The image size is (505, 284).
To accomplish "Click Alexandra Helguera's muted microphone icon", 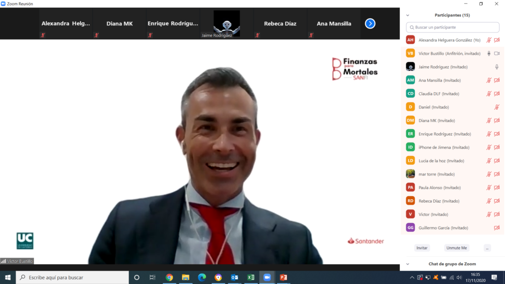I will click(x=489, y=40).
